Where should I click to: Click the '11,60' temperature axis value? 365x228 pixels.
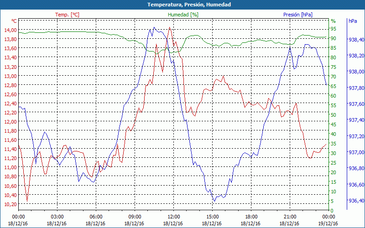(10, 140)
